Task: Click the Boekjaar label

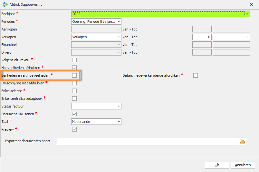Action: click(x=8, y=14)
